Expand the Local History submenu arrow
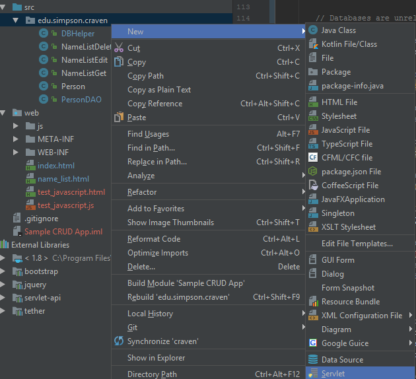The image size is (416, 379). click(303, 313)
